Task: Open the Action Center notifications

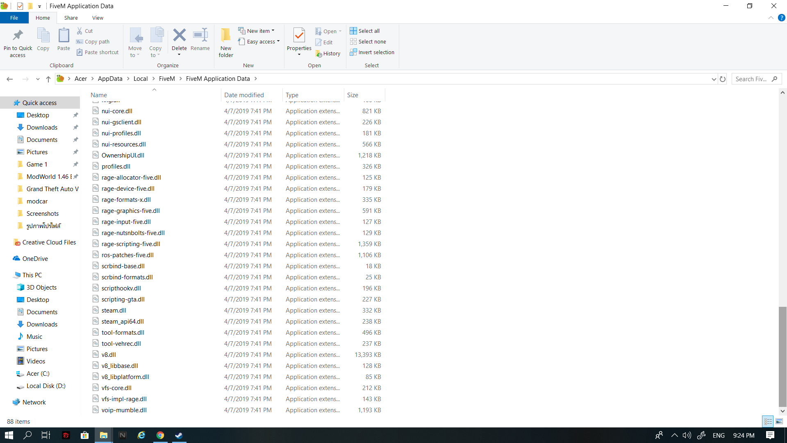Action: (770, 435)
